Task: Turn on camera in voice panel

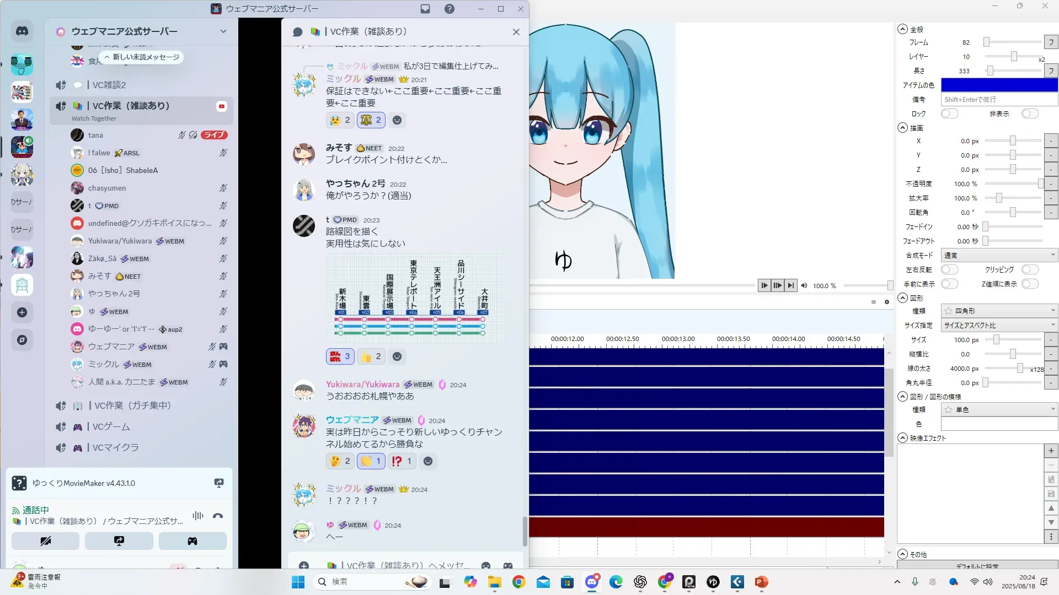Action: [46, 541]
